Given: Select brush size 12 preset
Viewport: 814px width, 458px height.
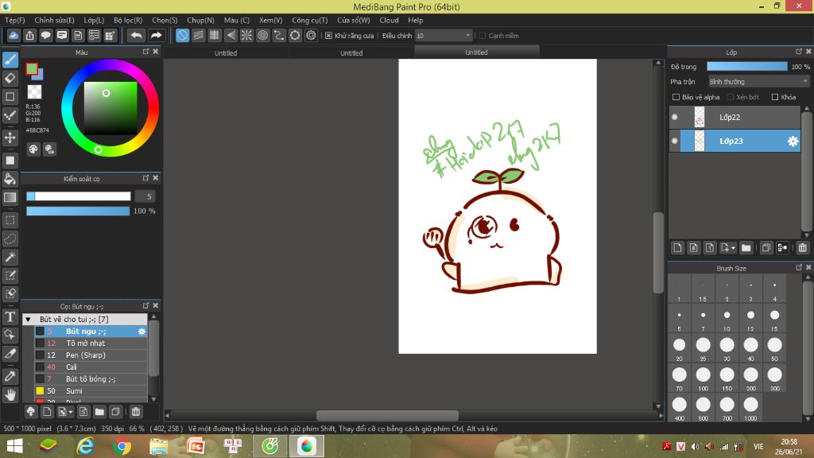Looking at the screenshot, I should (x=750, y=318).
